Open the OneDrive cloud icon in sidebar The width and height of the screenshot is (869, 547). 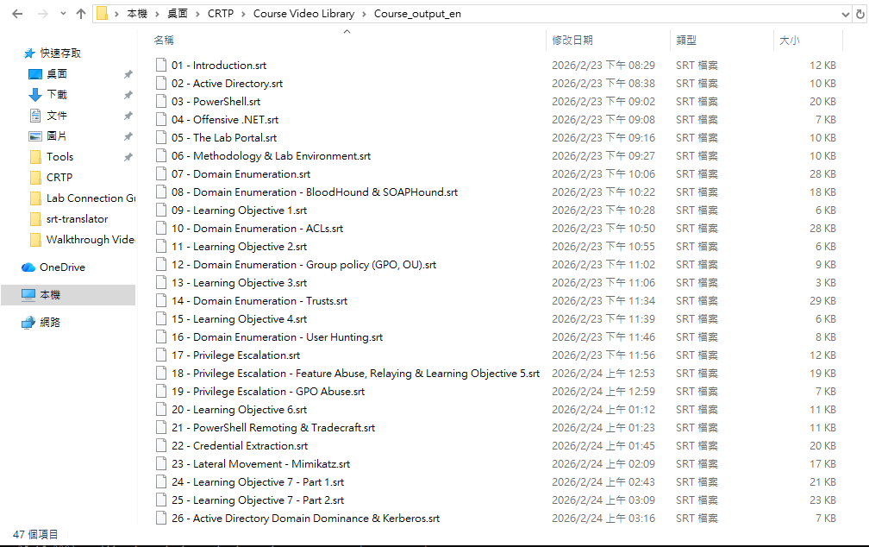28,267
